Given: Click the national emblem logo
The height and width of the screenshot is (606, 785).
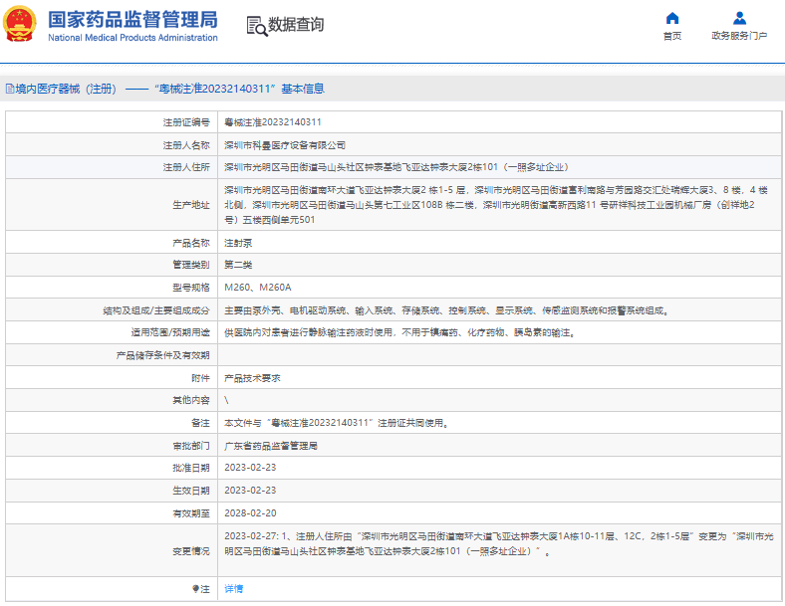Looking at the screenshot, I should click(20, 24).
